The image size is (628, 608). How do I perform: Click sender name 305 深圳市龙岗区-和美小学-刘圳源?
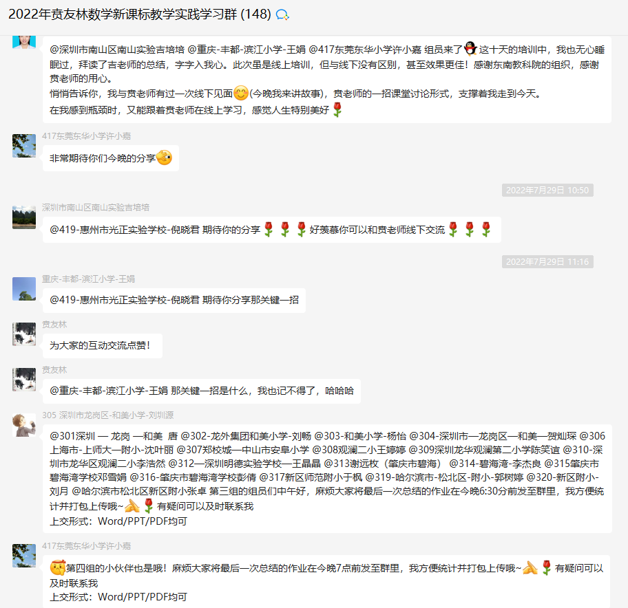coord(107,415)
